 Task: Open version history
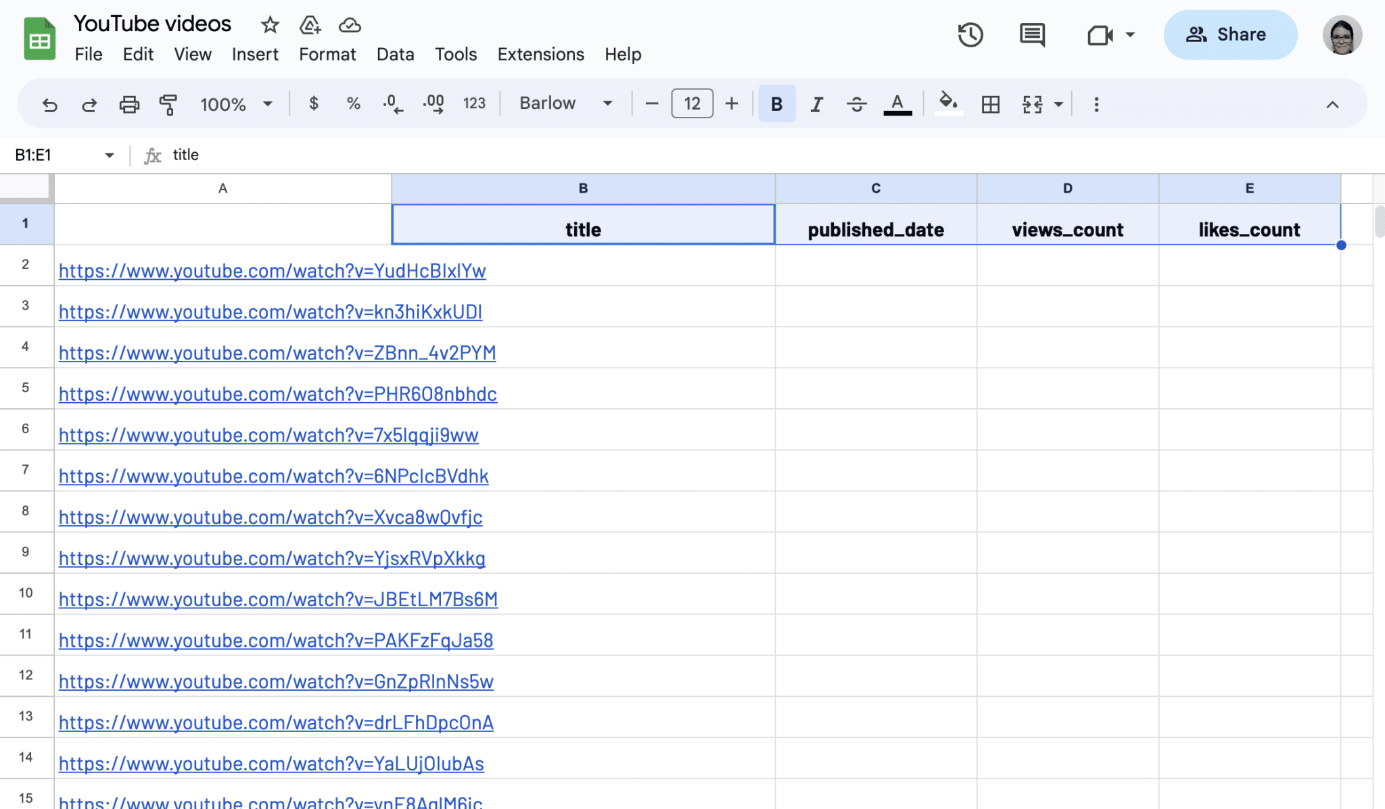tap(970, 34)
